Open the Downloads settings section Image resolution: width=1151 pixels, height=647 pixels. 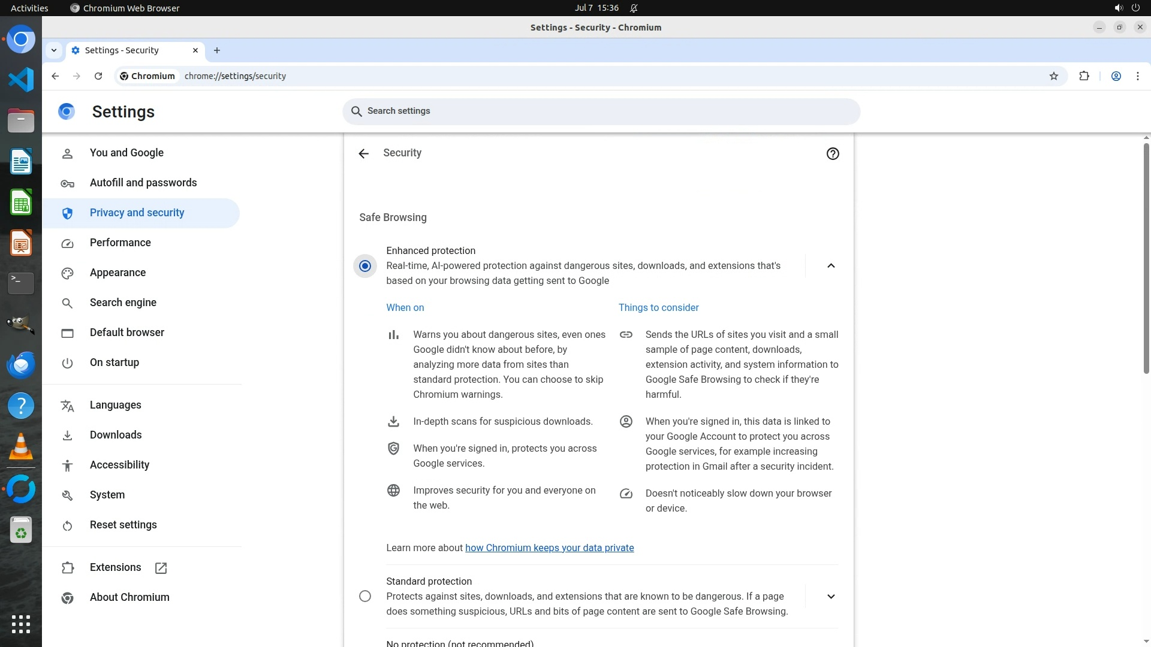(x=116, y=435)
